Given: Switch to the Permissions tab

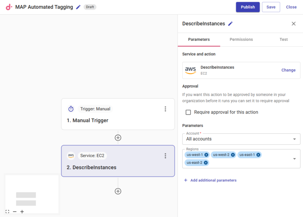Looking at the screenshot, I should click(x=241, y=39).
